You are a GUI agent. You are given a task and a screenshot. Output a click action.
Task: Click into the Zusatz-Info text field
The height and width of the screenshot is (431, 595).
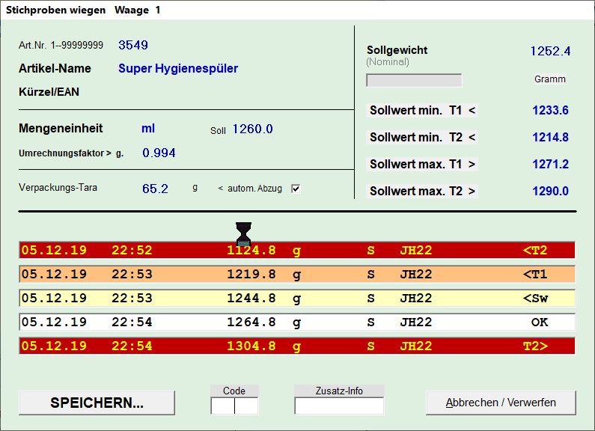click(338, 406)
